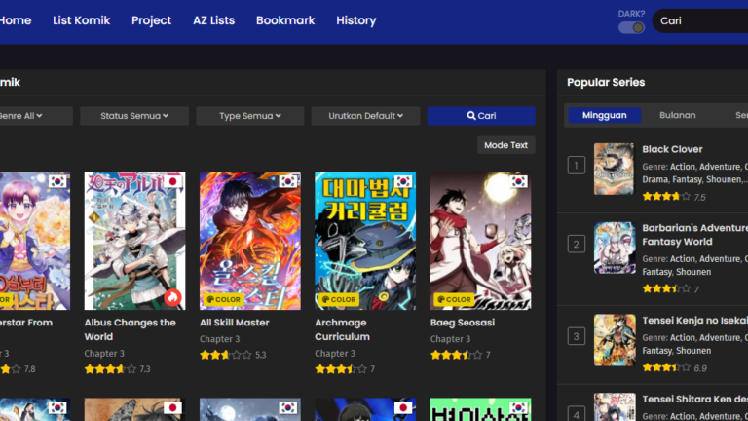Click the Mode Text button

(505, 145)
